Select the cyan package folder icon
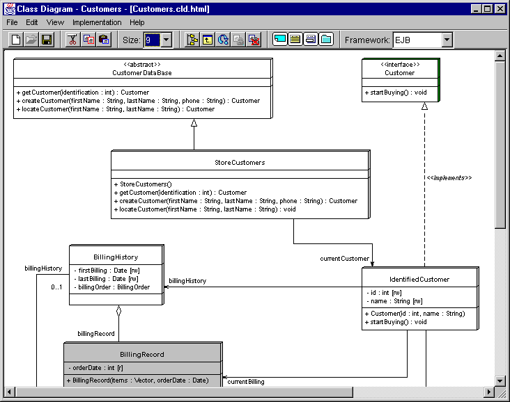 (326, 40)
